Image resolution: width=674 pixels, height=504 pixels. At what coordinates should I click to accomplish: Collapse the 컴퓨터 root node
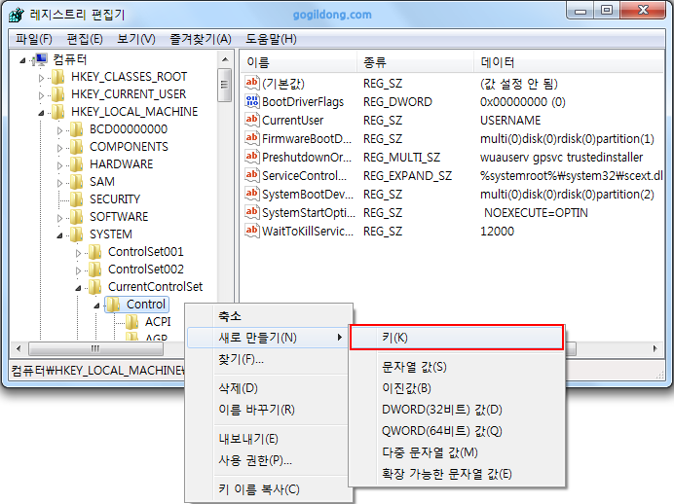pos(22,60)
